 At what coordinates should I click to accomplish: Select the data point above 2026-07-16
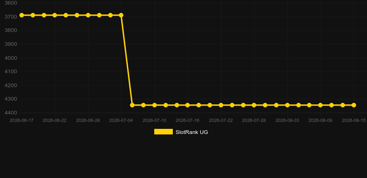pos(188,105)
